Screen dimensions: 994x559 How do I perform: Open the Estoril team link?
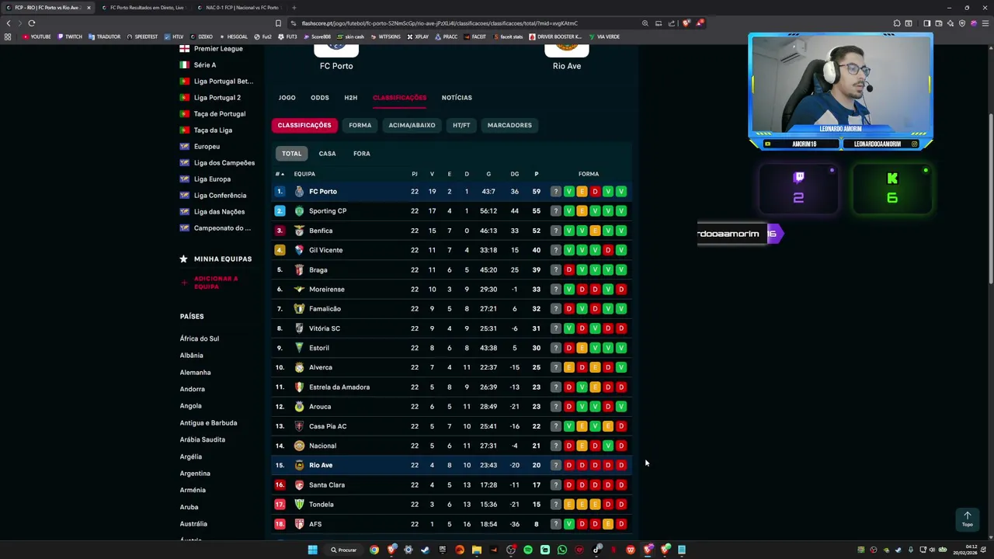319,348
